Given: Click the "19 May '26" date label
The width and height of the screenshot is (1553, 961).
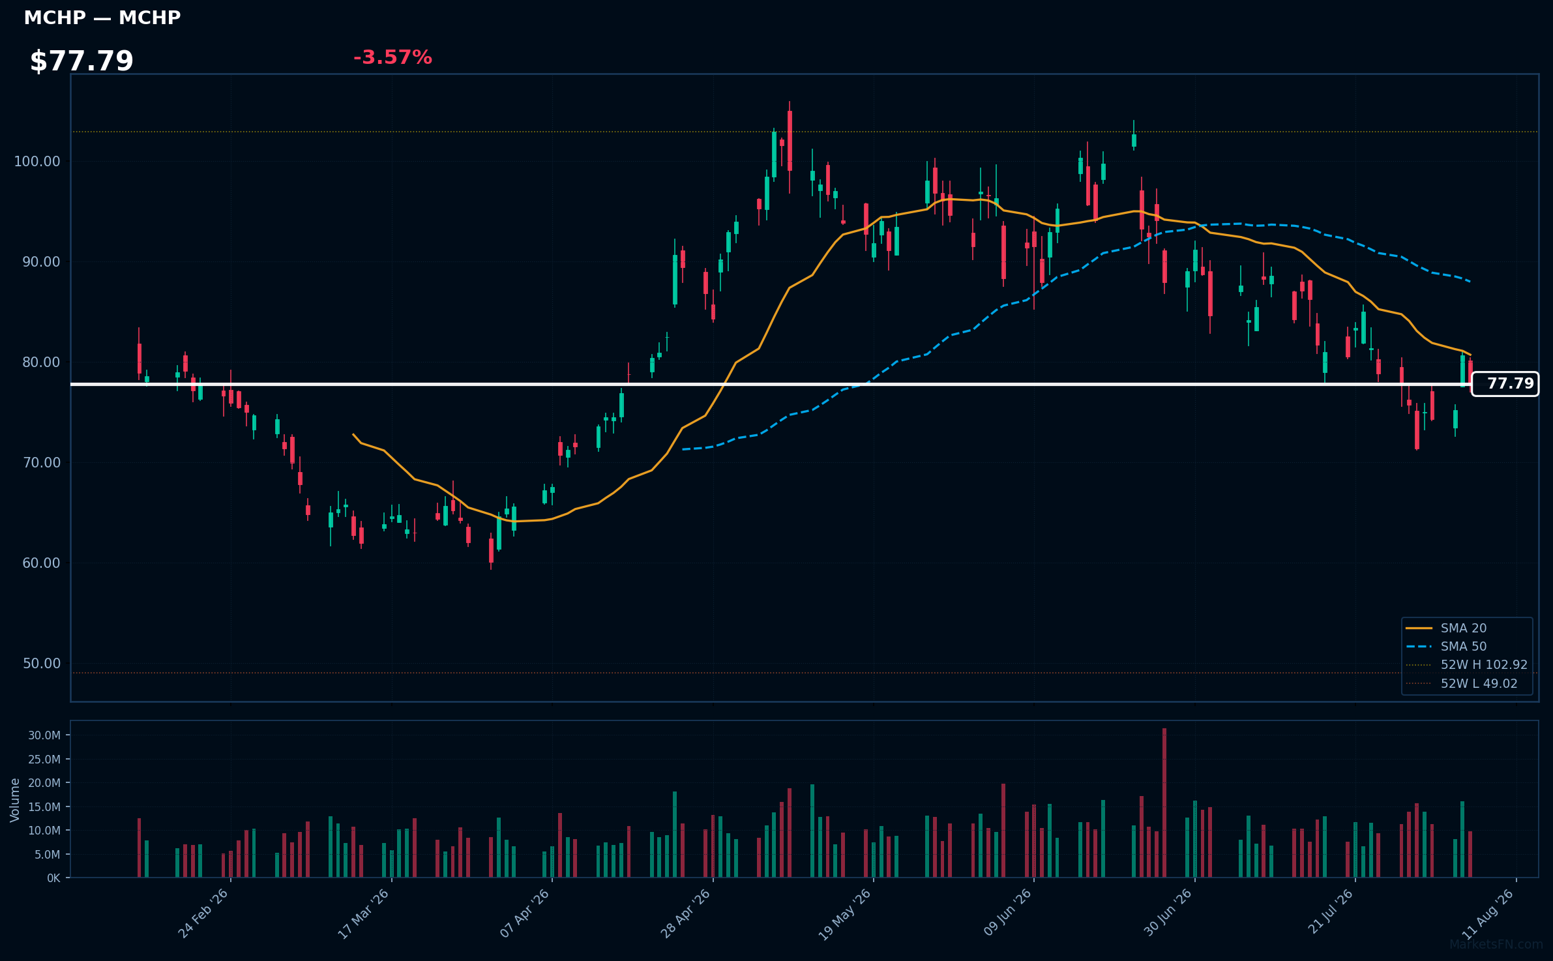Looking at the screenshot, I should click(845, 914).
